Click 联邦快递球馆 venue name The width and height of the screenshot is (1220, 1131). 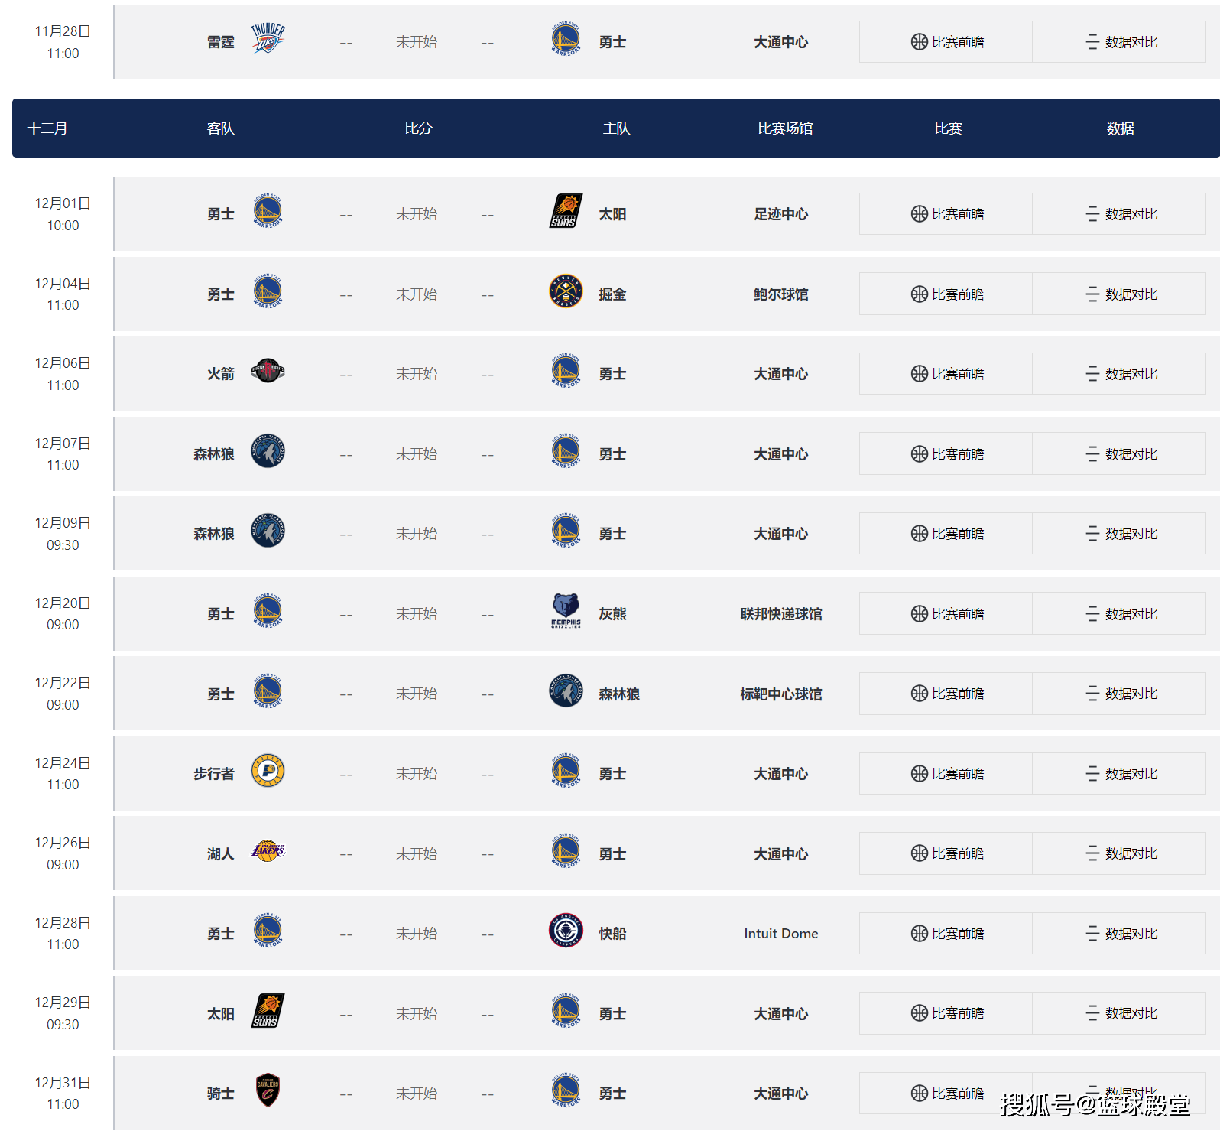click(781, 614)
